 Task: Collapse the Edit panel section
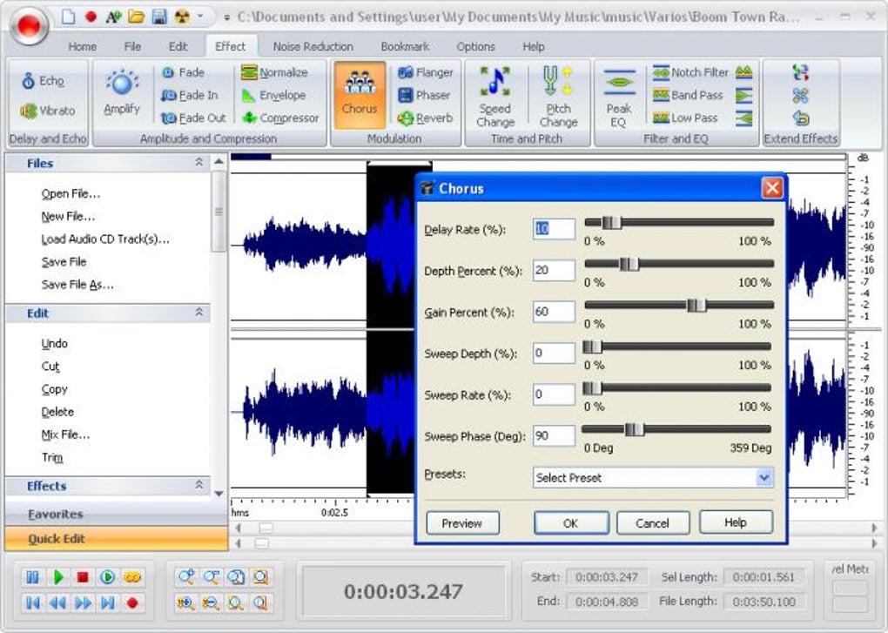[198, 313]
